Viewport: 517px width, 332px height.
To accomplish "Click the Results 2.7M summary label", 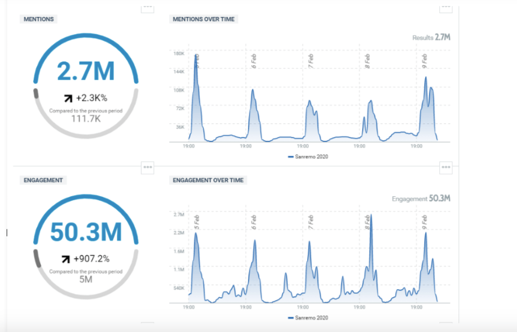I will (431, 37).
